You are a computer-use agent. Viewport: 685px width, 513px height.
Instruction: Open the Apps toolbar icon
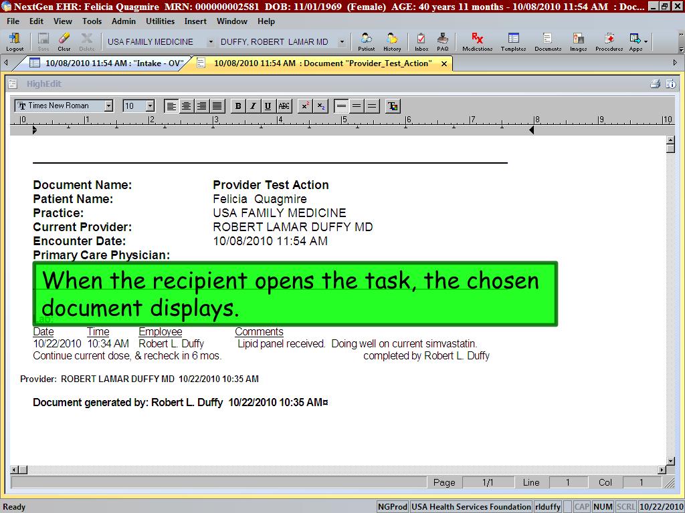(x=635, y=42)
